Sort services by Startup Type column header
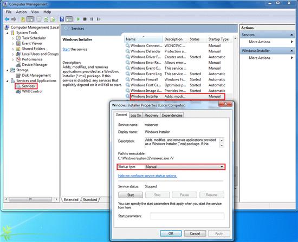This screenshot has width=298, height=242. tap(219, 39)
